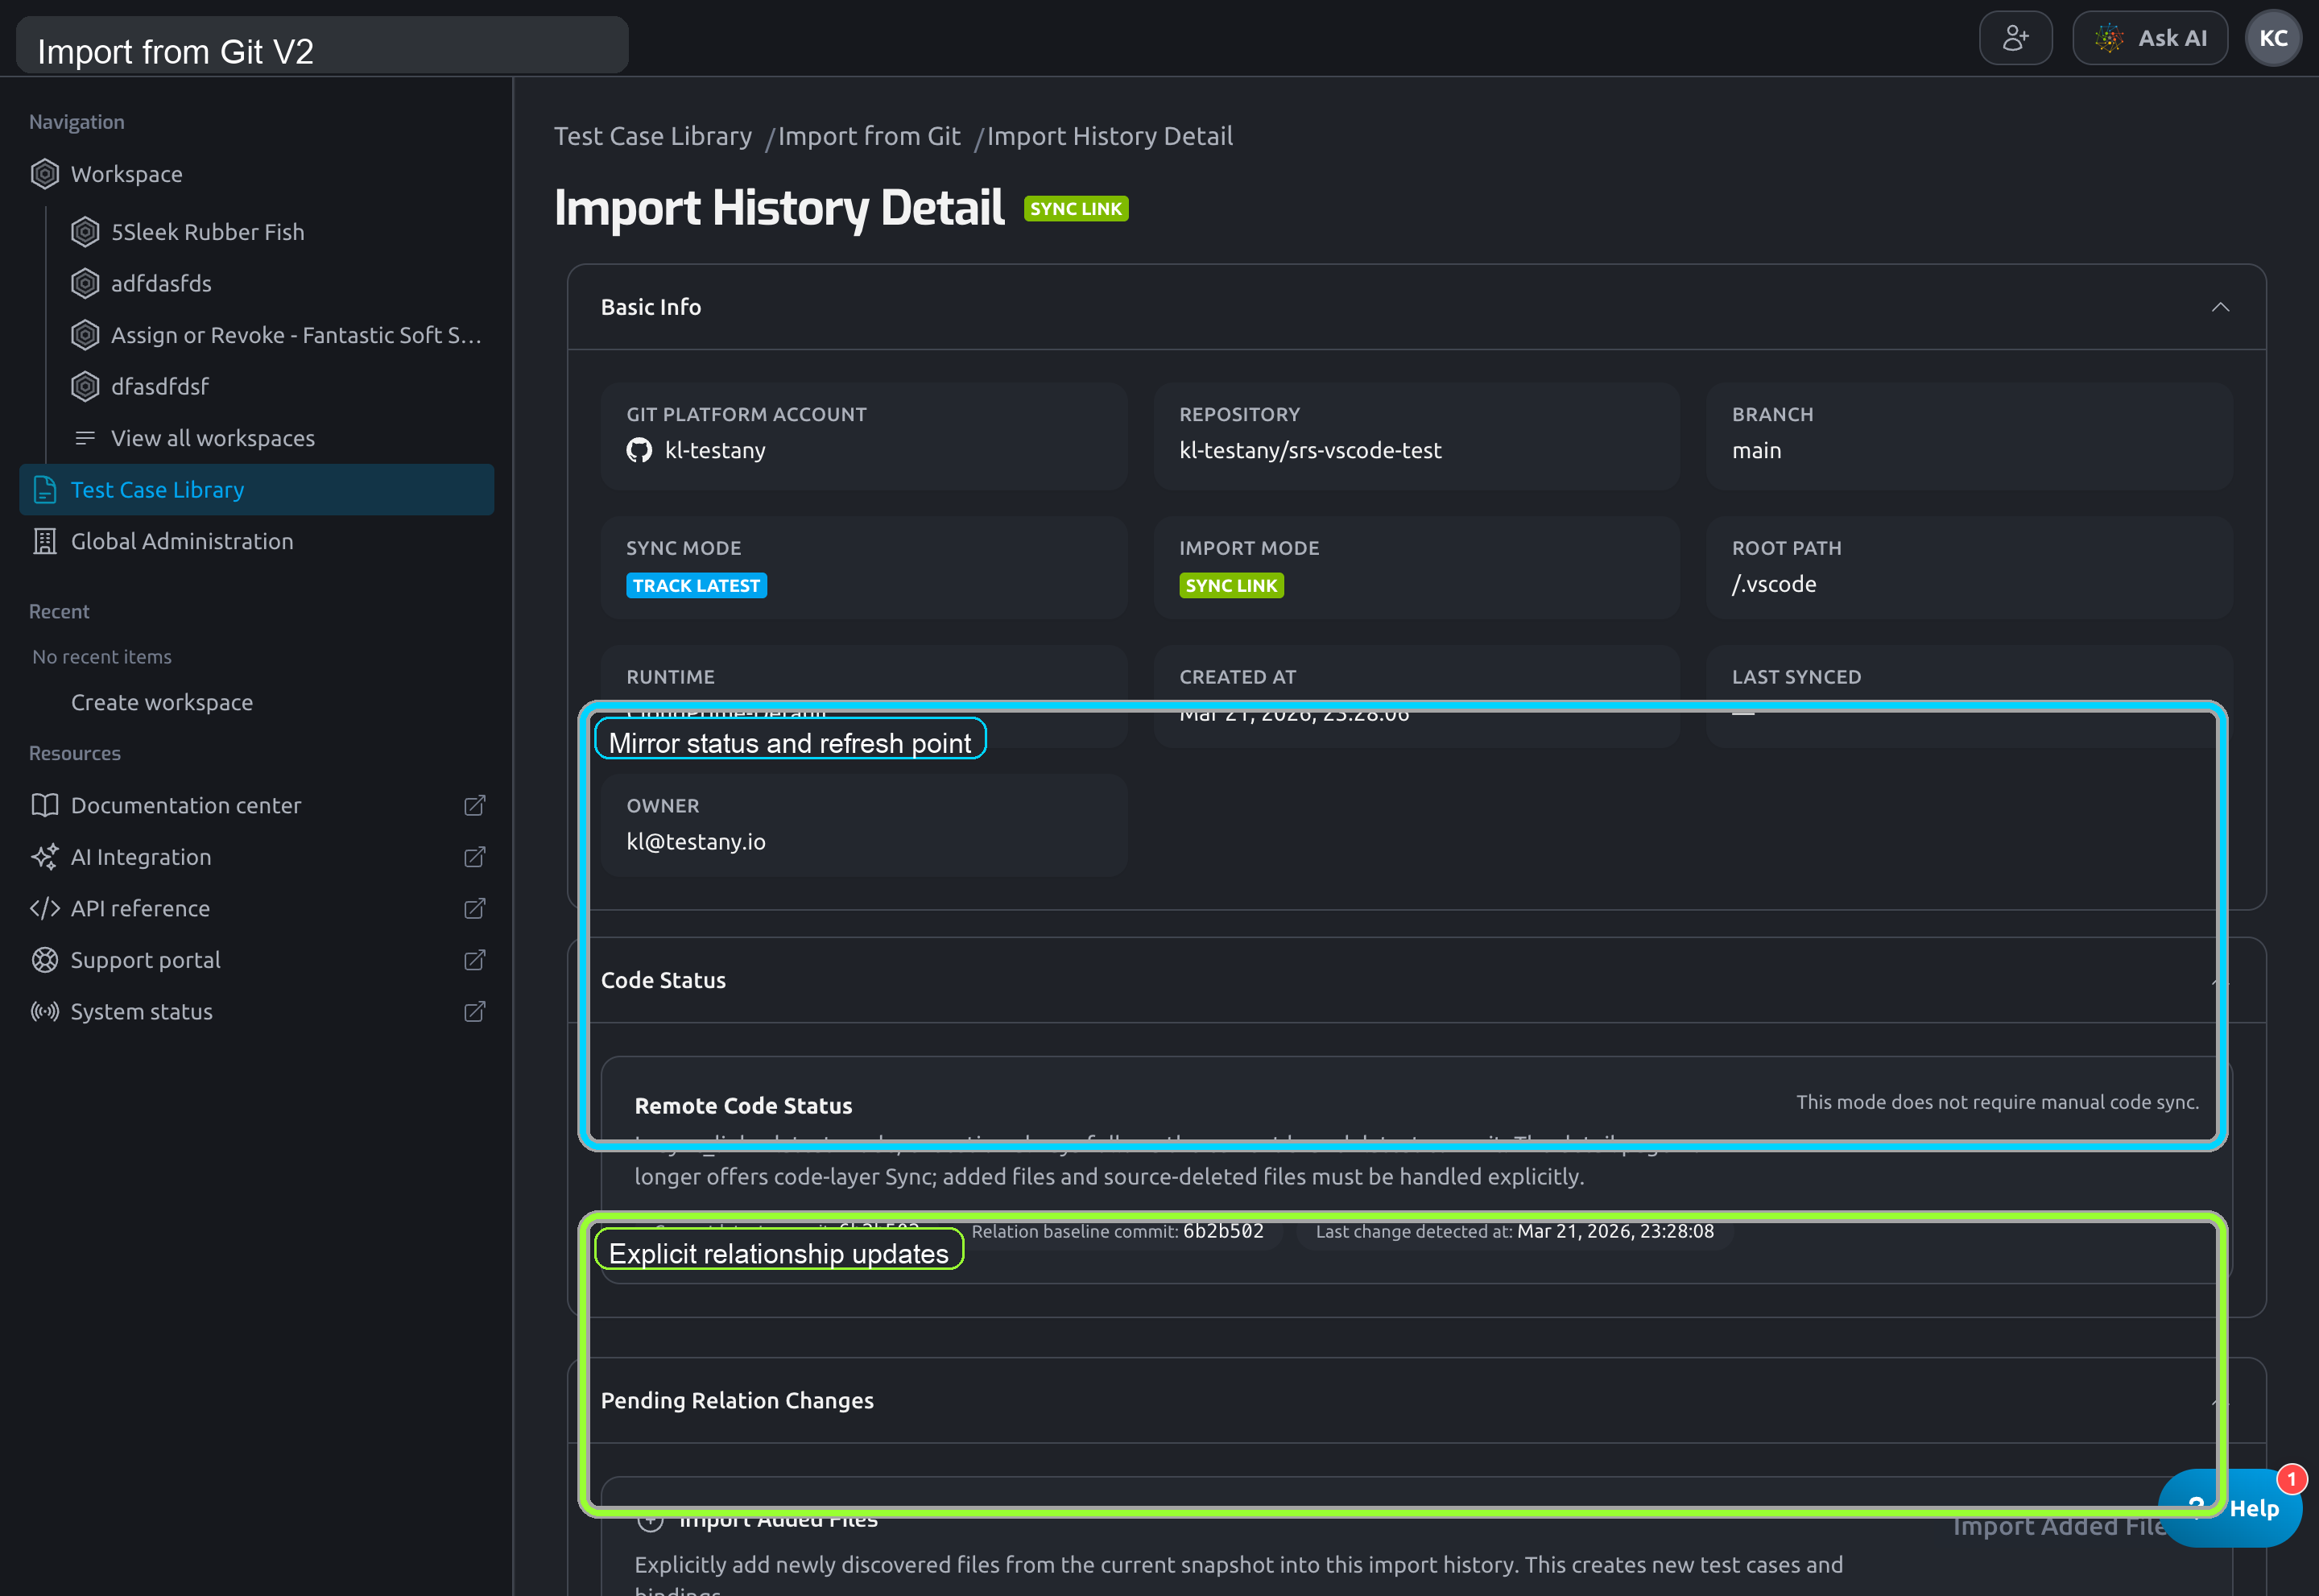Click Last change detected at timestamp

tap(1615, 1231)
